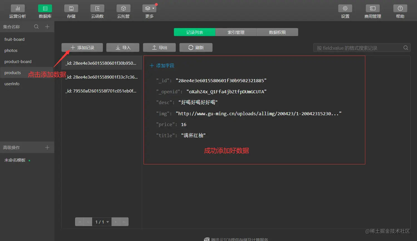Add a new collection with the 集合名称 plus icon
Image resolution: width=417 pixels, height=241 pixels.
point(47,27)
